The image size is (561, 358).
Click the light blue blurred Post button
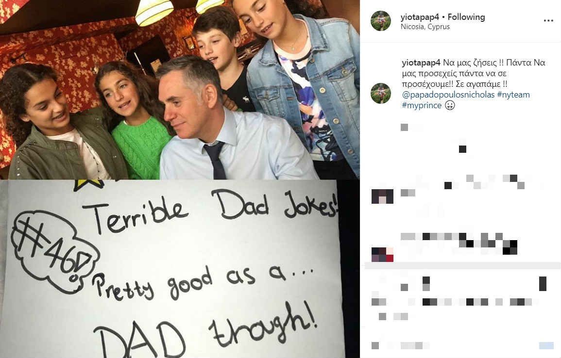click(x=546, y=345)
